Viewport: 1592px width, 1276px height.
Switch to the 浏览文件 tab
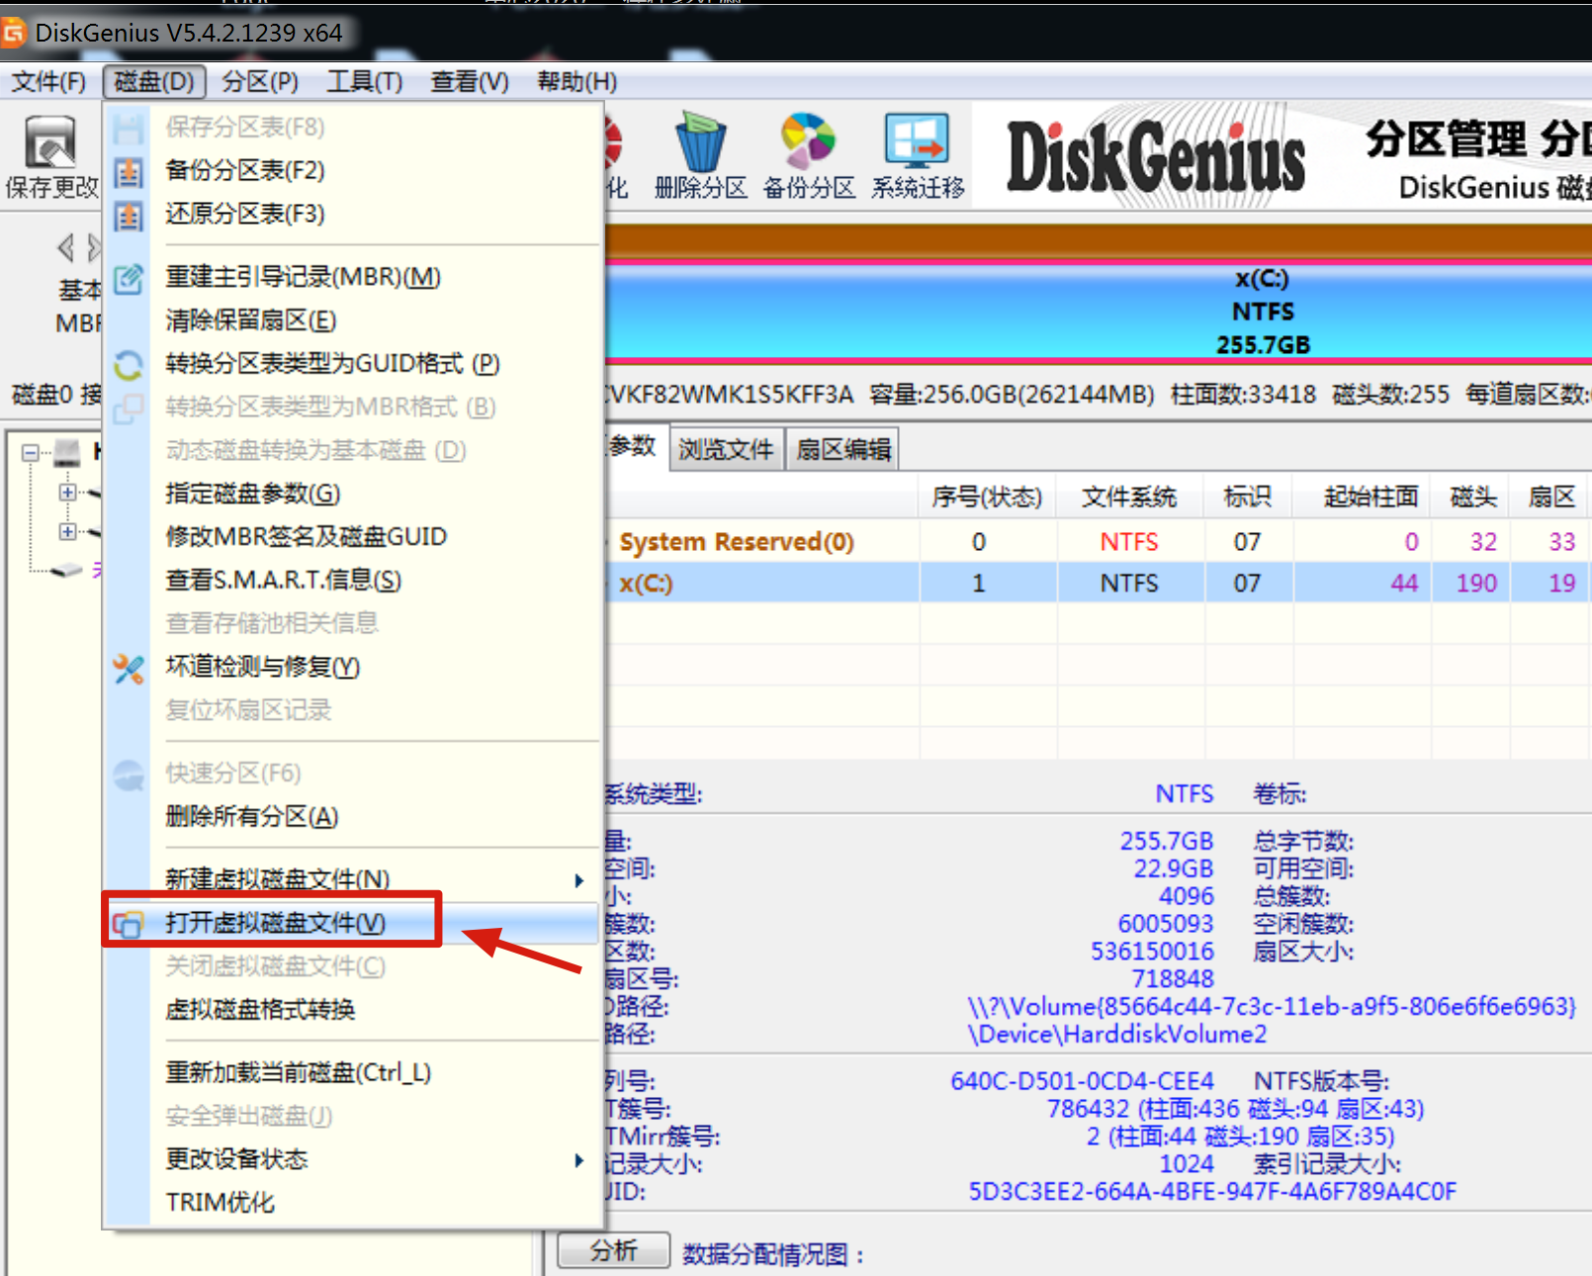point(726,450)
